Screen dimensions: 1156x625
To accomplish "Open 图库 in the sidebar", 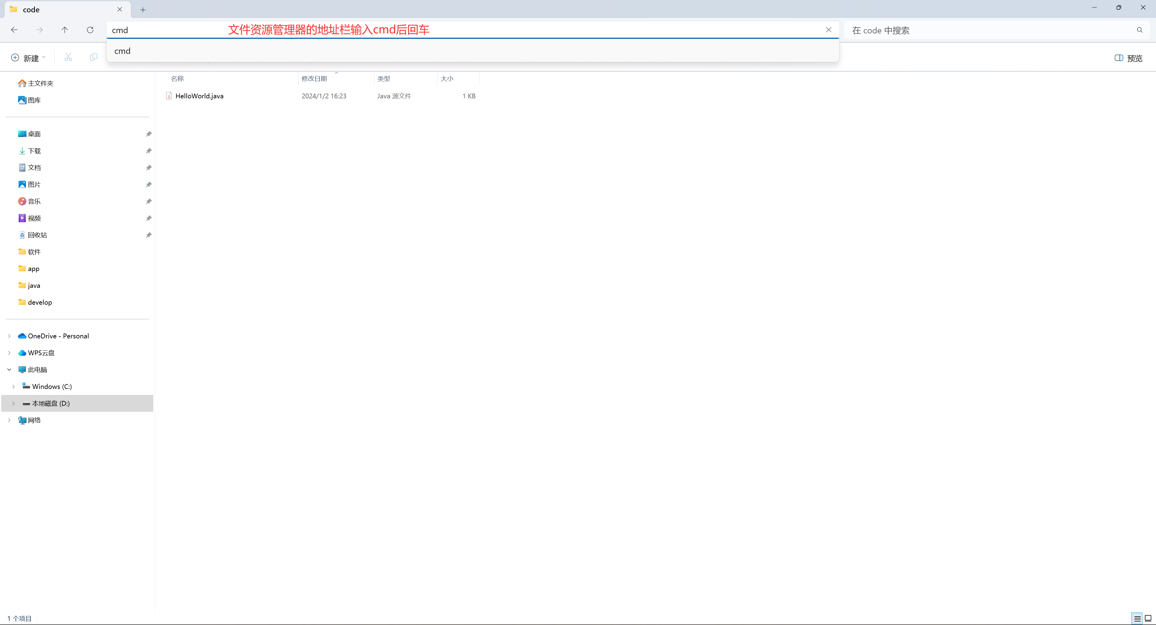I will click(30, 100).
